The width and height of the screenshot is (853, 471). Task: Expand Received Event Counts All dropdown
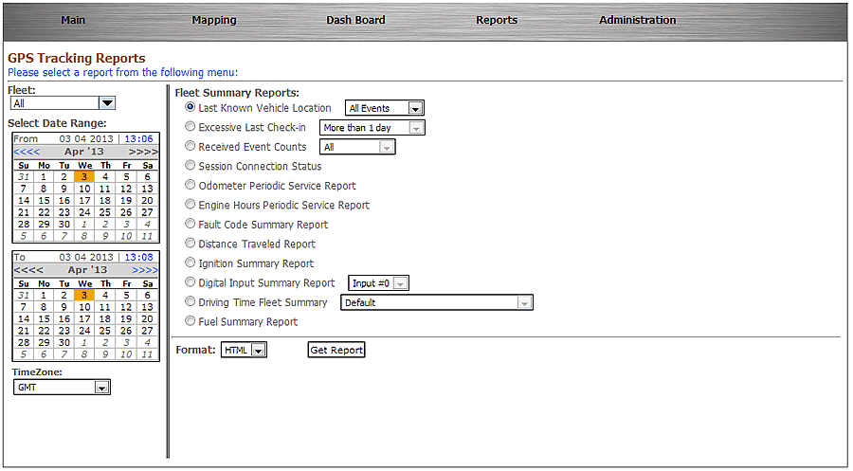[x=357, y=147]
